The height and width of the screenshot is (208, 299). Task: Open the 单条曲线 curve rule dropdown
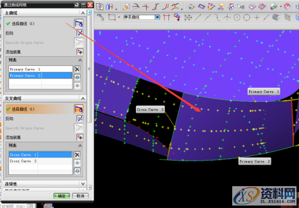coord(157,17)
